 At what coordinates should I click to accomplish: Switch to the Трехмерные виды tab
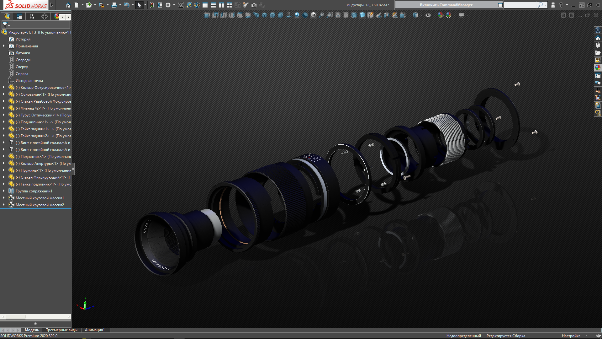tap(62, 330)
